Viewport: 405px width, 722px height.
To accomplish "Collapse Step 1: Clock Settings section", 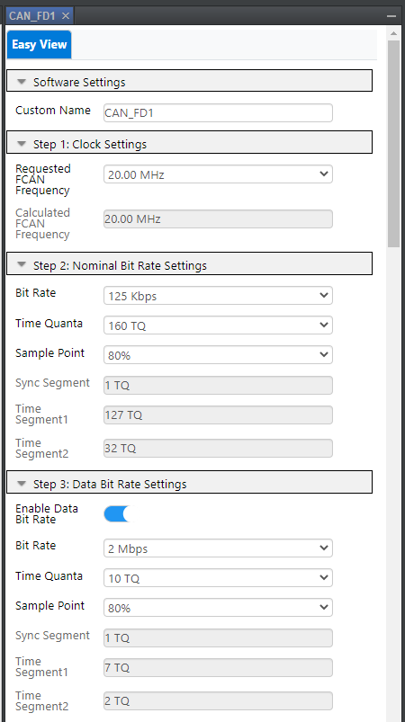I will 22,144.
